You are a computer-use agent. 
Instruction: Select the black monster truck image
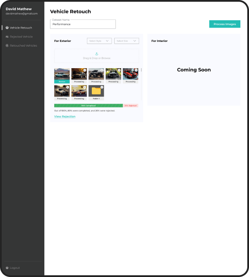pos(96,75)
